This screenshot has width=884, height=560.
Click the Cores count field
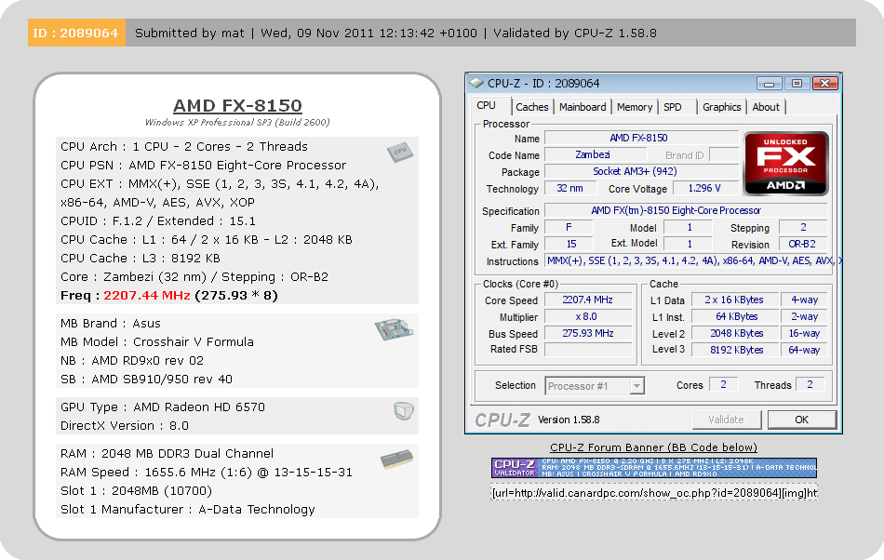click(x=723, y=385)
